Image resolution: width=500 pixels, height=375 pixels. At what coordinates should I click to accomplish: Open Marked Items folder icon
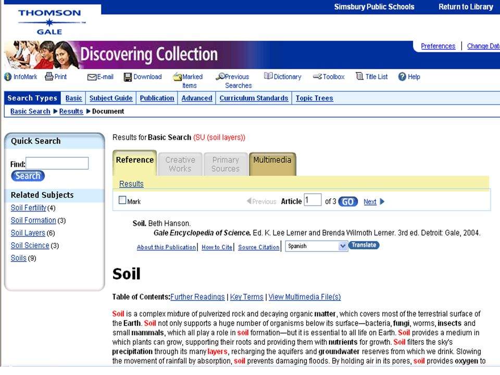point(177,77)
